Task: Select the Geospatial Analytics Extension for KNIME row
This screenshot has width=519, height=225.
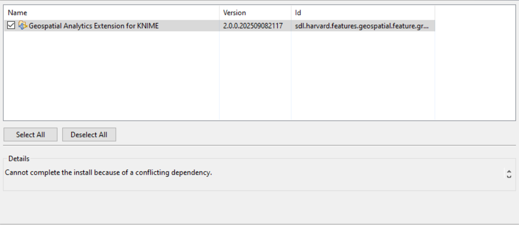Action: point(94,26)
